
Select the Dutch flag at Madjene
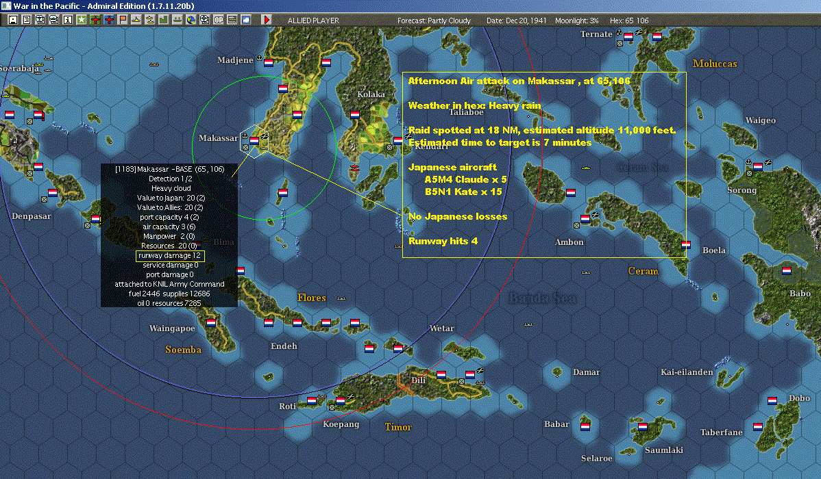[x=269, y=63]
